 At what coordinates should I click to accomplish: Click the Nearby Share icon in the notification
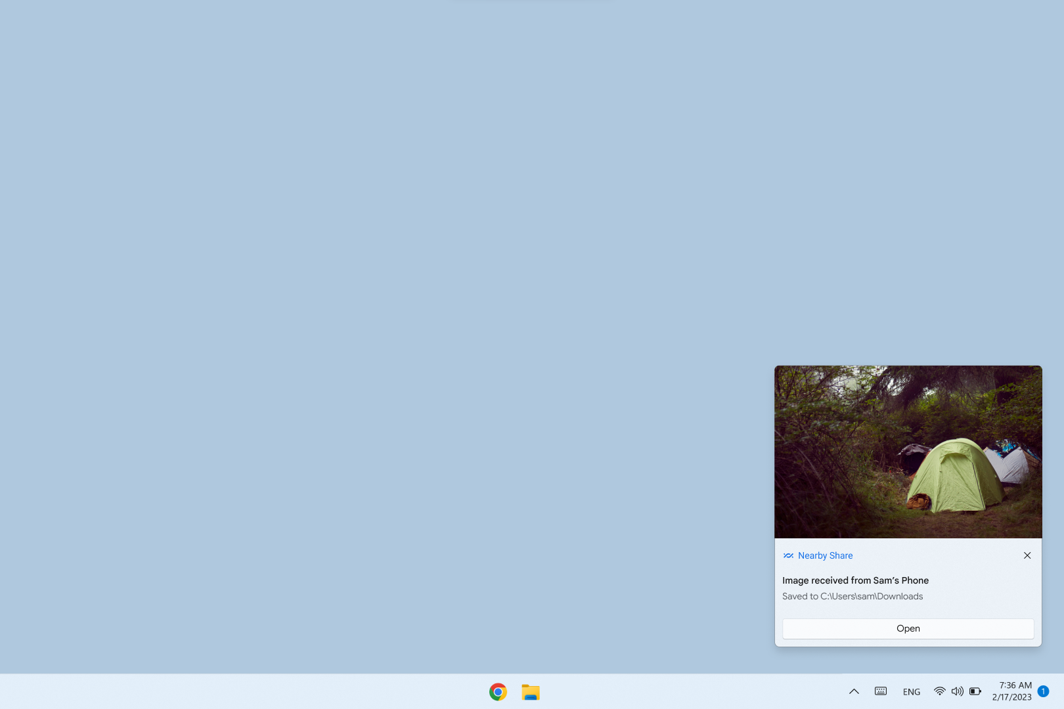[787, 555]
